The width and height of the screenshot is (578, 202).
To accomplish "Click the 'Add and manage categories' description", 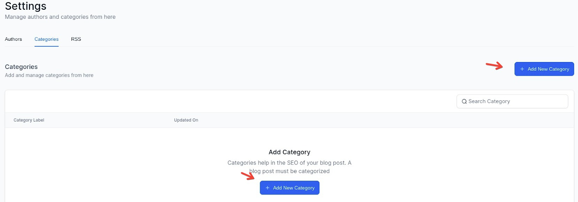I will point(49,75).
